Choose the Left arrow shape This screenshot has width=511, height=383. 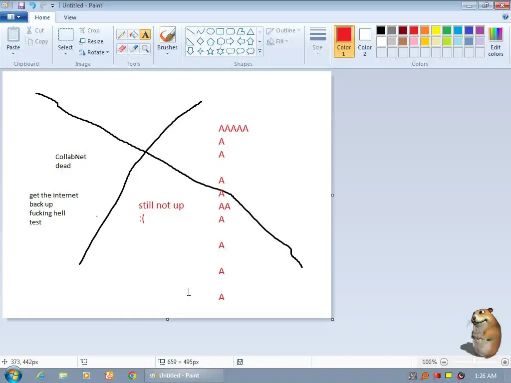pyautogui.click(x=241, y=41)
